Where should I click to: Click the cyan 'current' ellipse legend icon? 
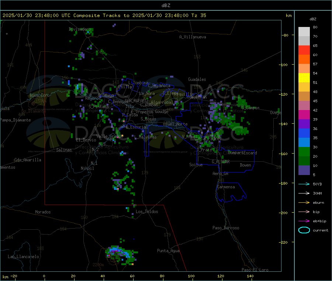pyautogui.click(x=304, y=230)
